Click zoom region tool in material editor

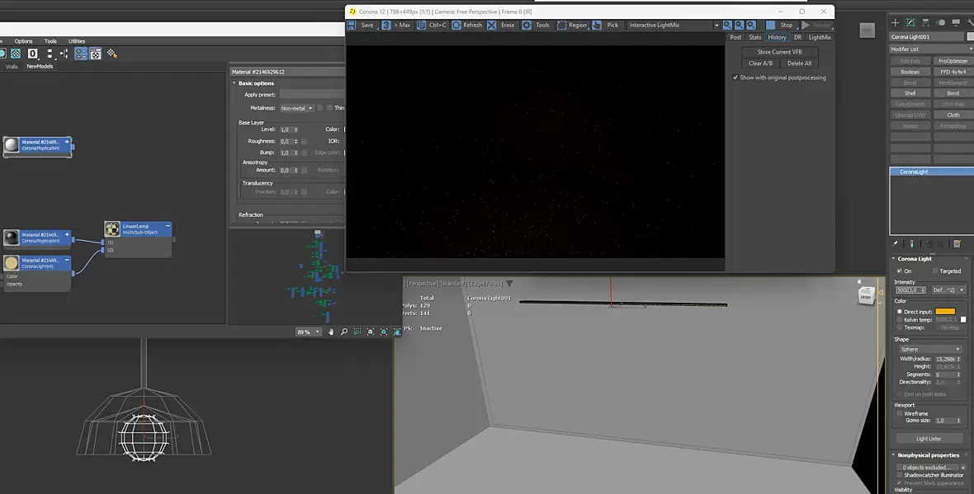[357, 332]
